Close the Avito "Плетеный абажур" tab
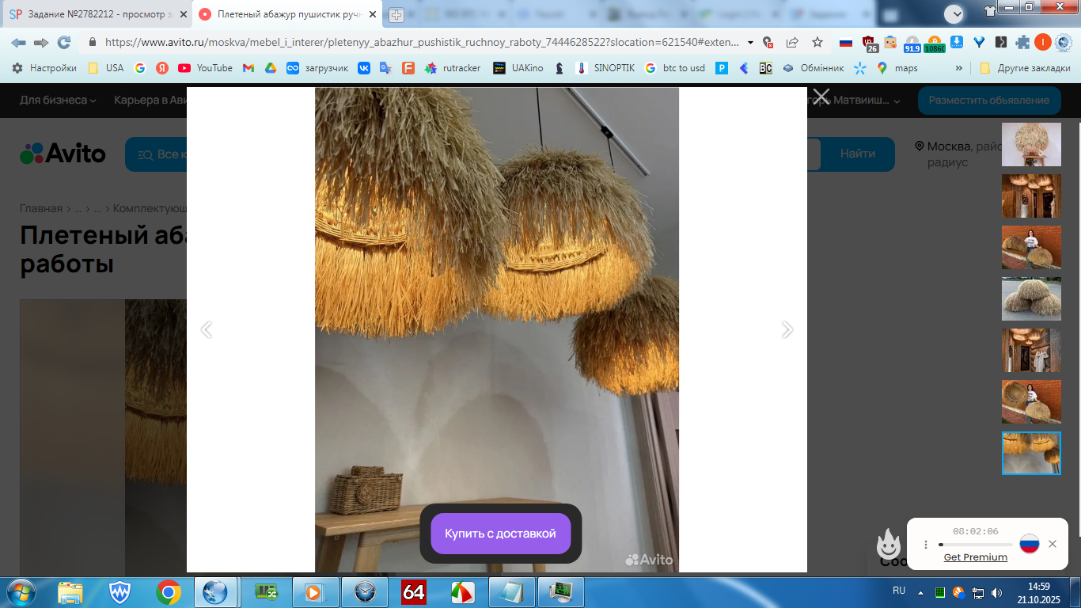This screenshot has width=1081, height=608. 373,14
